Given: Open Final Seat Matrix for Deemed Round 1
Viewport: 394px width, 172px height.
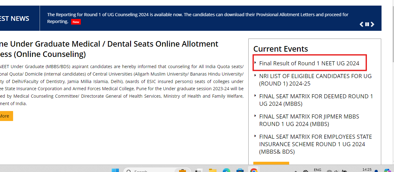Looking at the screenshot, I should (316, 100).
